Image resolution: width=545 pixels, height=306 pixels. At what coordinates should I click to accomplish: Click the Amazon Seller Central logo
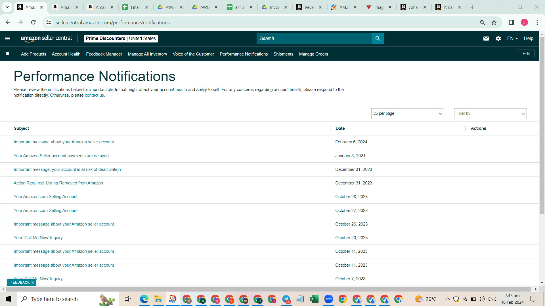click(46, 39)
